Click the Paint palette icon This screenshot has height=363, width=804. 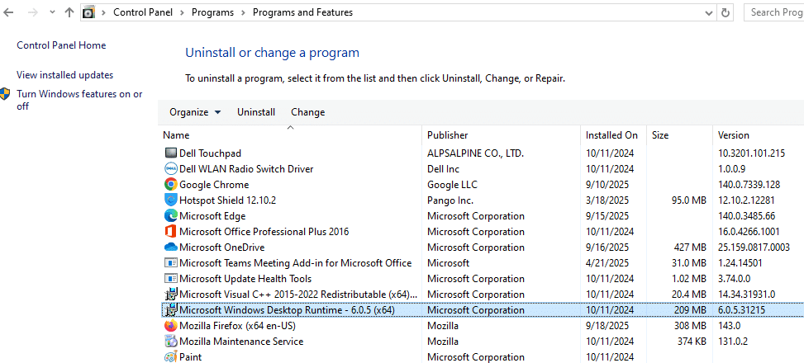171,357
